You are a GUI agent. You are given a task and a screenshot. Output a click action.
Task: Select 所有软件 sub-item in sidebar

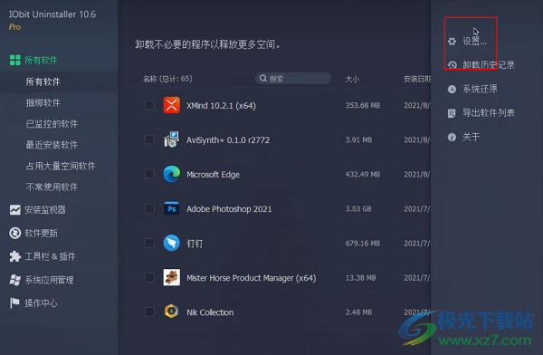[43, 82]
